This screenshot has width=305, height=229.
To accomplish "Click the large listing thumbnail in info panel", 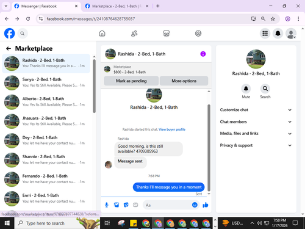I will click(x=256, y=59).
